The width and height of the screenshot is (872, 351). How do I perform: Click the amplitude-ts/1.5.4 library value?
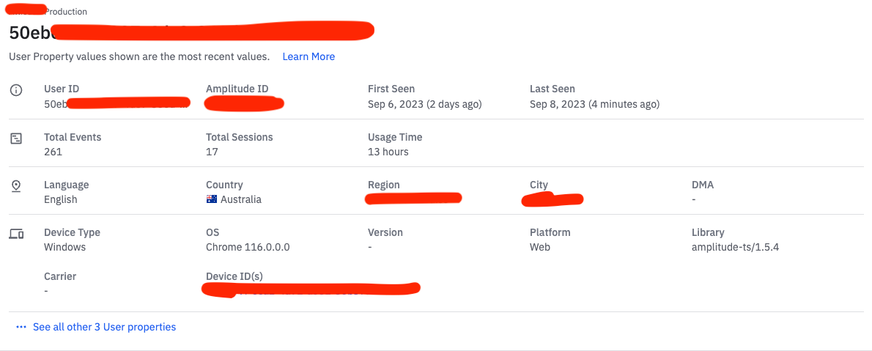pyautogui.click(x=735, y=247)
